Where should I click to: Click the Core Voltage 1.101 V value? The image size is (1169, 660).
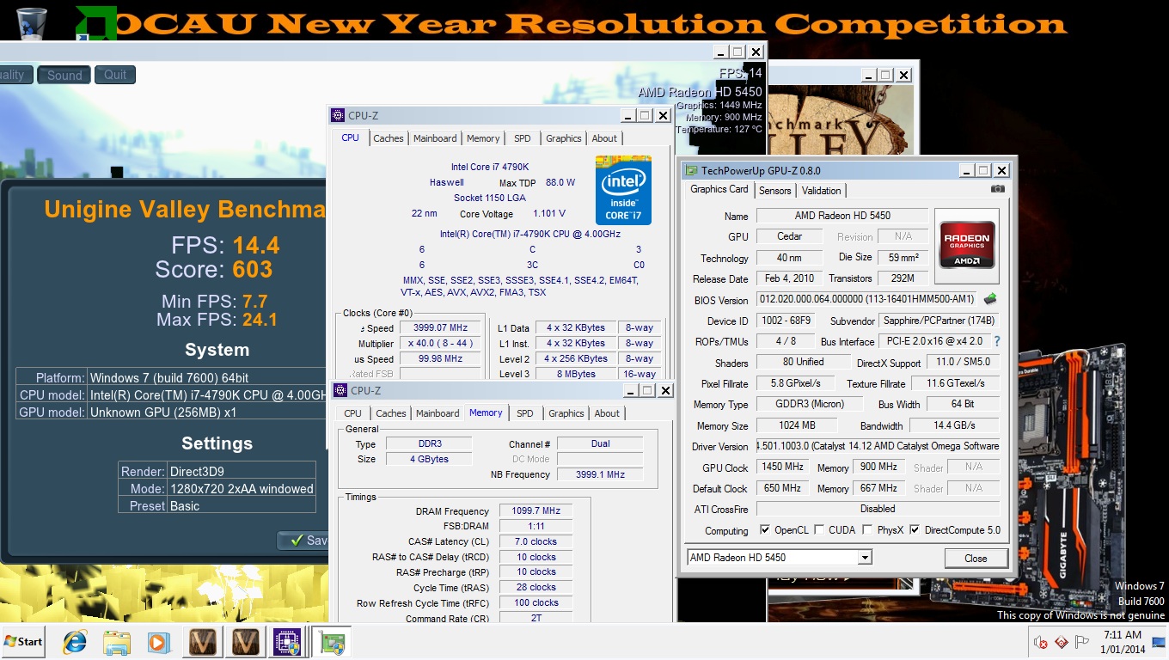pos(548,214)
